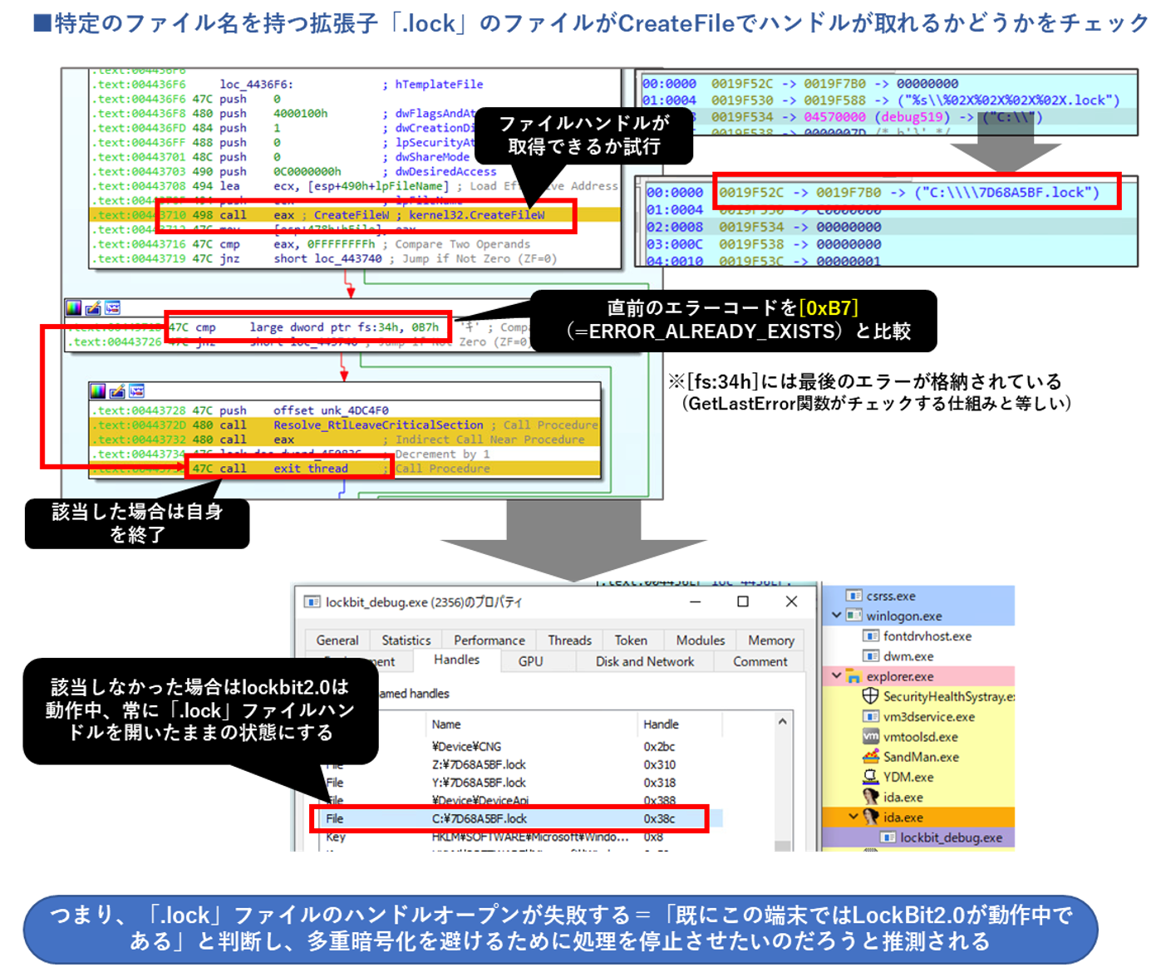Image resolution: width=1161 pixels, height=977 pixels.
Task: Click the node color icon in cmp block
Action: pos(75,308)
